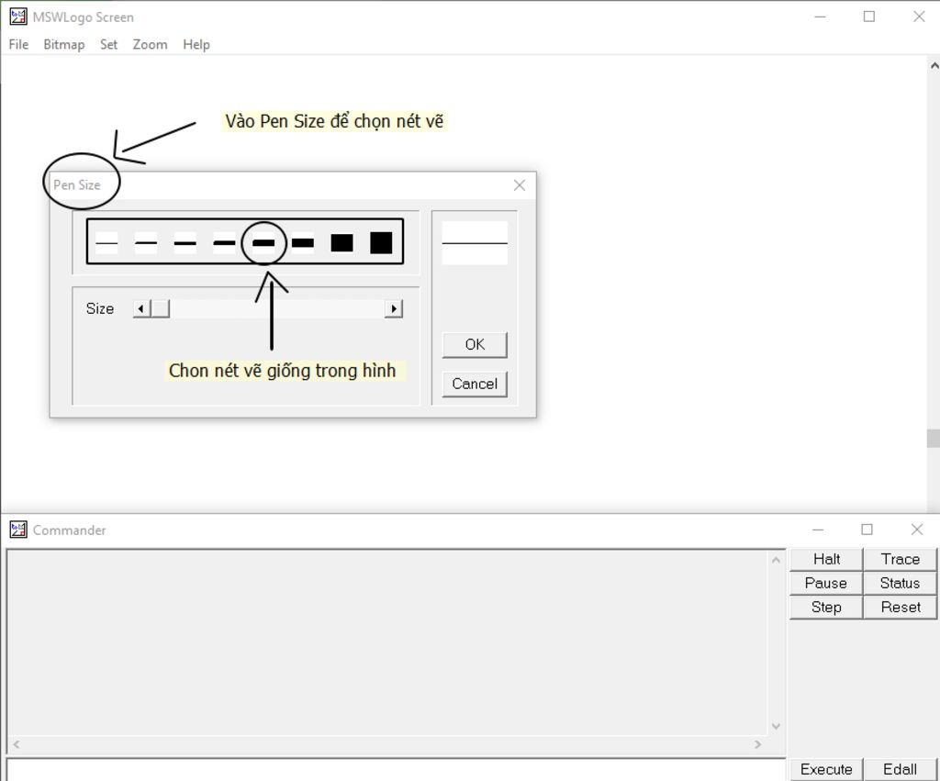Click the Commander output history area
This screenshot has height=781, width=940.
387,642
